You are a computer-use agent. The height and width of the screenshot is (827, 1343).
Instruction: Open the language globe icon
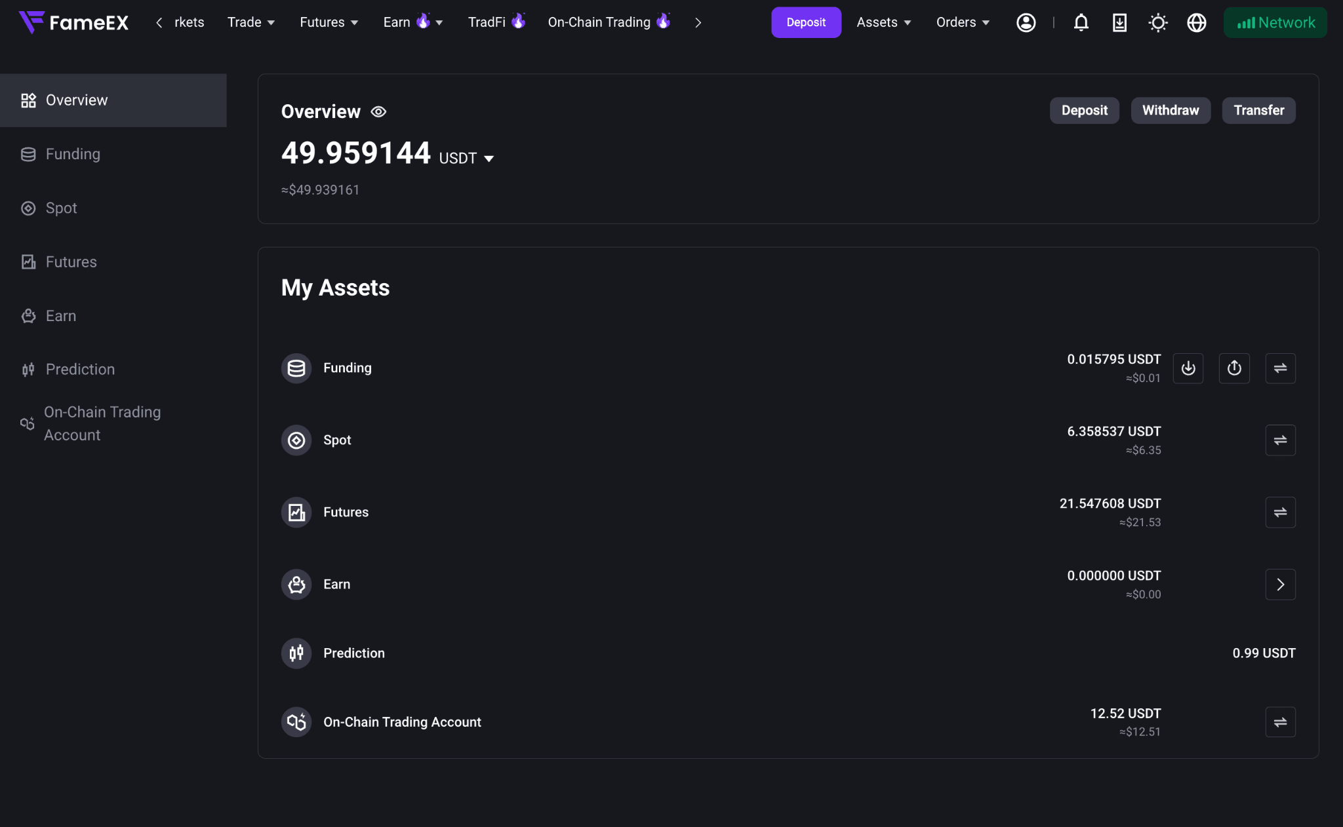tap(1197, 22)
